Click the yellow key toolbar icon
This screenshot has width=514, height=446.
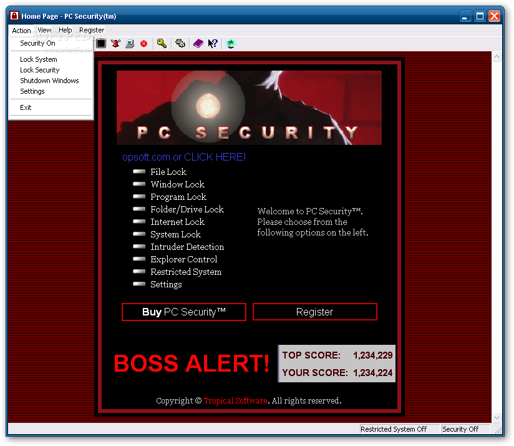click(x=162, y=43)
